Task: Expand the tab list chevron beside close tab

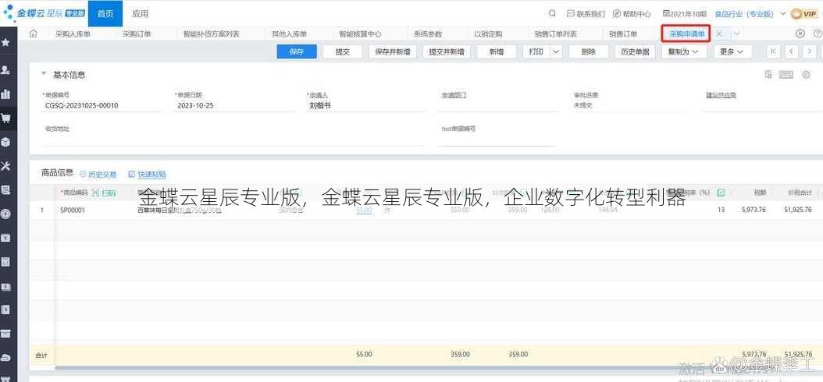Action: (x=736, y=34)
